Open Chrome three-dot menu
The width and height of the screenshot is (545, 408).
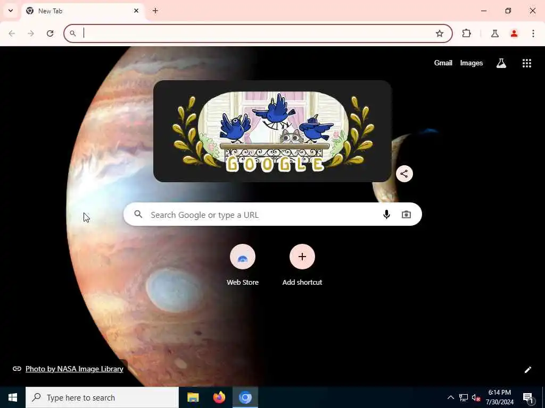click(x=533, y=33)
